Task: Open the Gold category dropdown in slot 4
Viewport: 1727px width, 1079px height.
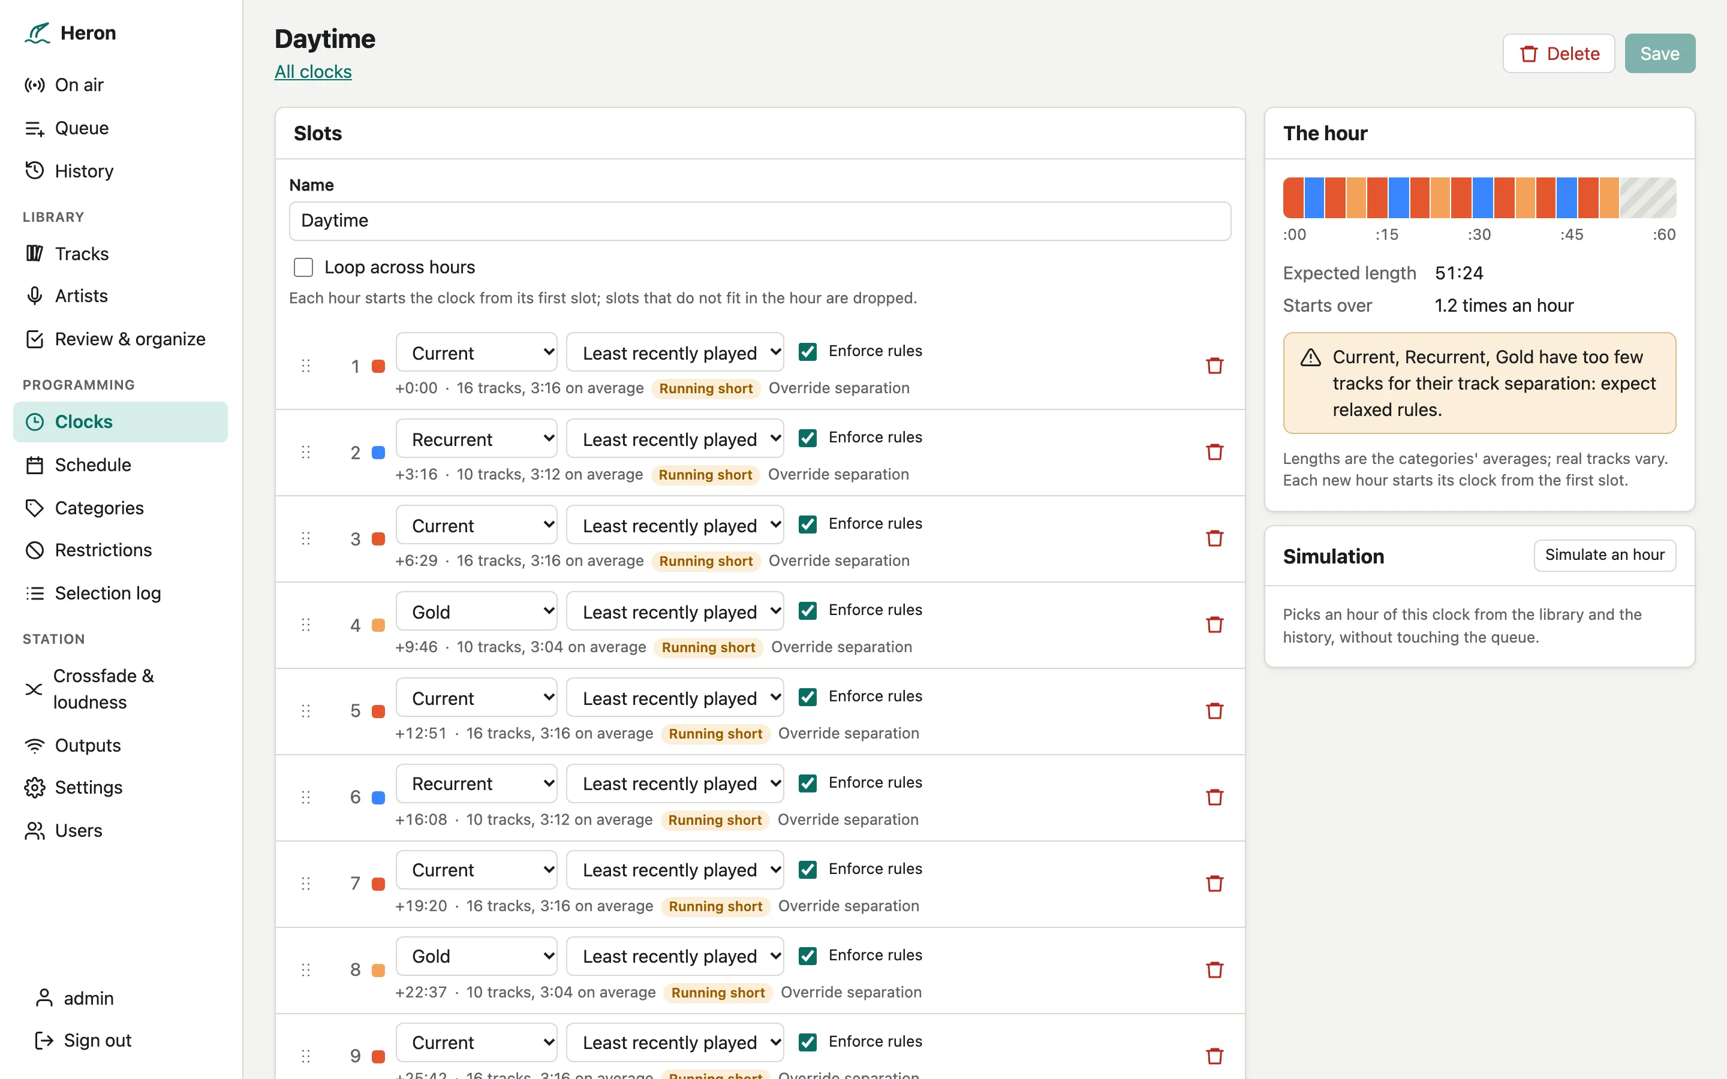Action: coord(477,611)
